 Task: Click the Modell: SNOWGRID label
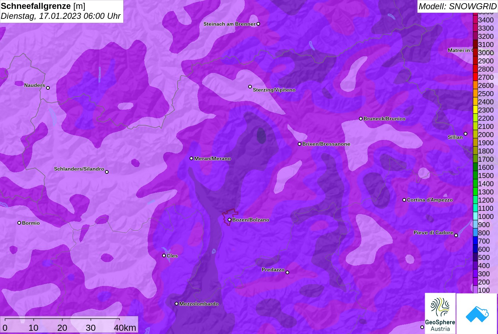[x=457, y=6]
